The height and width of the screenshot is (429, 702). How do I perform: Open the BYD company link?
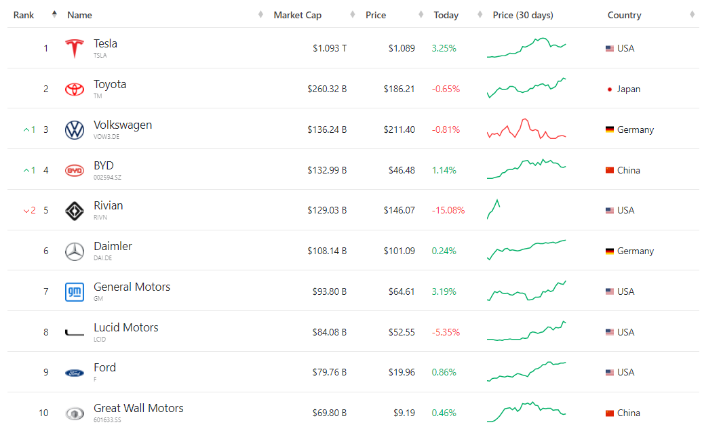(103, 165)
